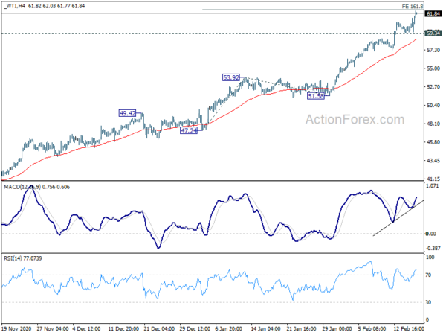The image size is (446, 335).
Task: Click the RSI(14) 77.0739 indicator label
Action: pyautogui.click(x=23, y=258)
